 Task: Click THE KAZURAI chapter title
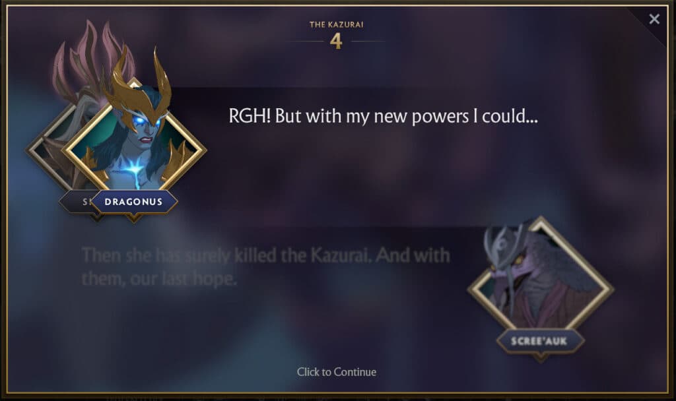pos(336,24)
